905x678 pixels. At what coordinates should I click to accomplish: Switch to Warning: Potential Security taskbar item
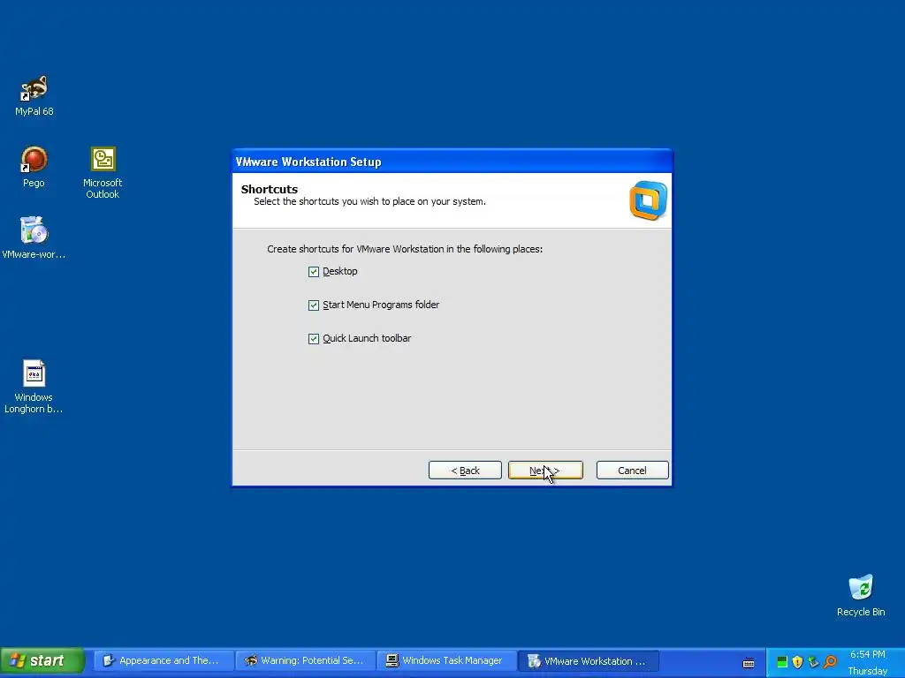[305, 660]
